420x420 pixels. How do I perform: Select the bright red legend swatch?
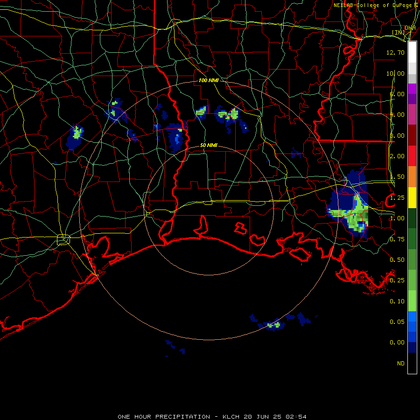[x=412, y=156]
